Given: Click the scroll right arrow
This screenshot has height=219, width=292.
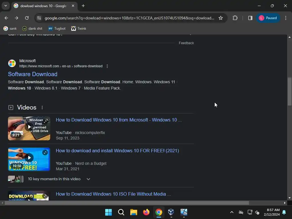Looking at the screenshot, I should click(285, 203).
